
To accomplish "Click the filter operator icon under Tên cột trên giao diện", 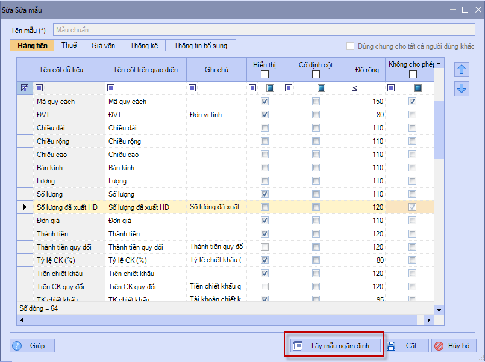I will point(111,88).
